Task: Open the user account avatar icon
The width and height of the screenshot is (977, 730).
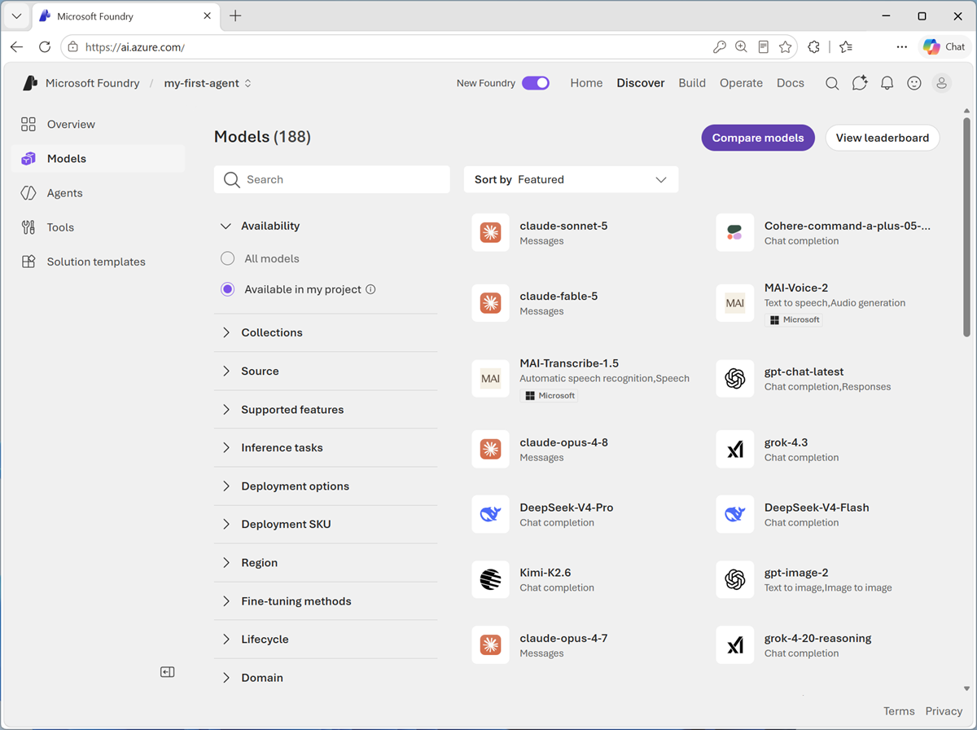Action: (942, 83)
